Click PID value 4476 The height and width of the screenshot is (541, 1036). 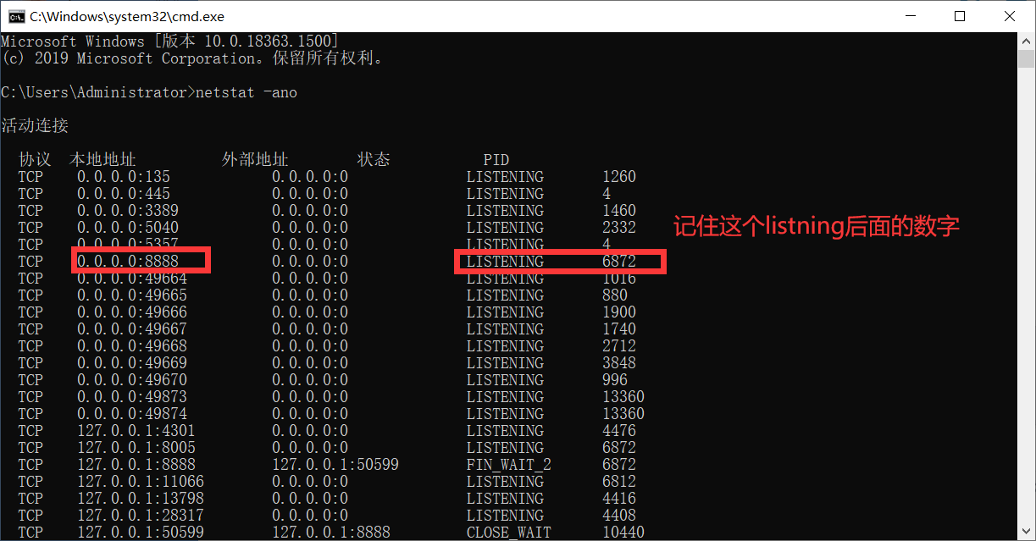[x=619, y=431]
